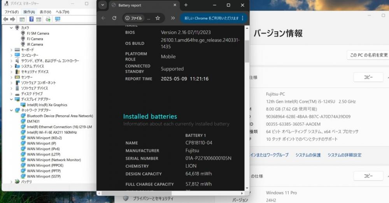This screenshot has width=389, height=203.
Task: Open ファイル(F) menu in Device Manager
Action: click(x=11, y=12)
